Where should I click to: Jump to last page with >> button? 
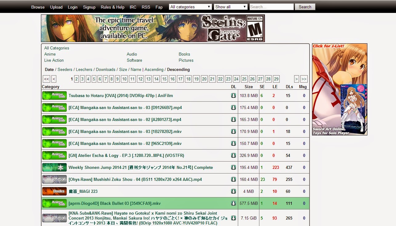coord(304,79)
